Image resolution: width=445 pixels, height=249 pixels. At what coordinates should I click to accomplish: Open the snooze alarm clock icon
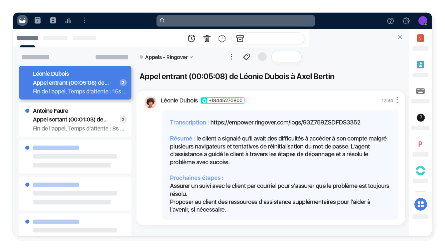click(191, 38)
